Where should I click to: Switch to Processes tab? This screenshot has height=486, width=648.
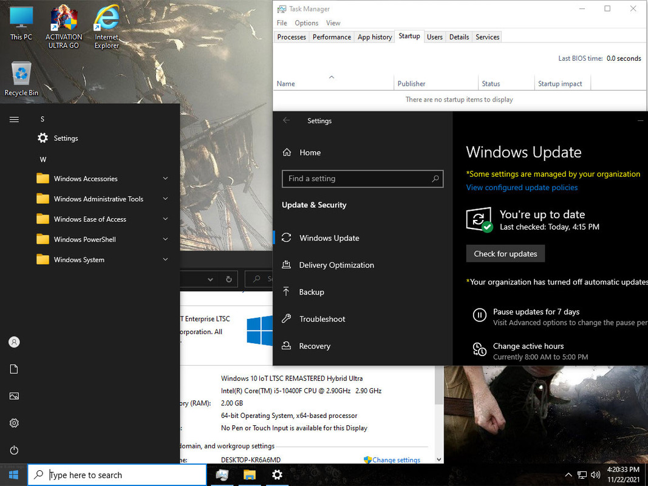point(292,37)
